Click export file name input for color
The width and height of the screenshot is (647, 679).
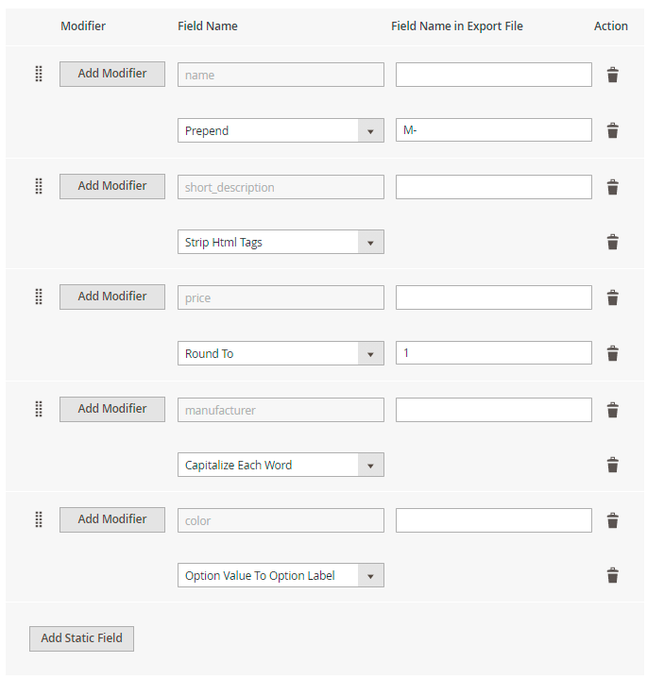point(493,520)
